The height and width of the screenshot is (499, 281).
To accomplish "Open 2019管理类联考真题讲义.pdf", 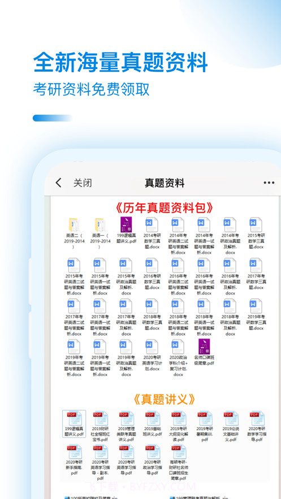I will (126, 427).
